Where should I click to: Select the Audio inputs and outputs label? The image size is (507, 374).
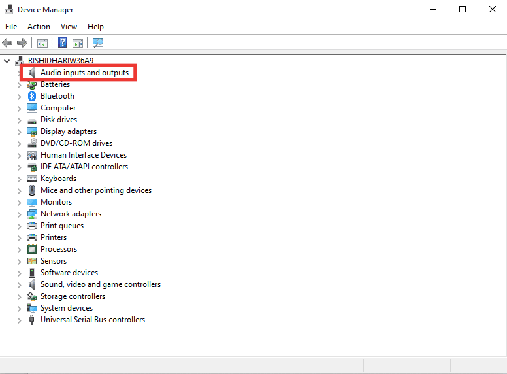click(x=85, y=73)
